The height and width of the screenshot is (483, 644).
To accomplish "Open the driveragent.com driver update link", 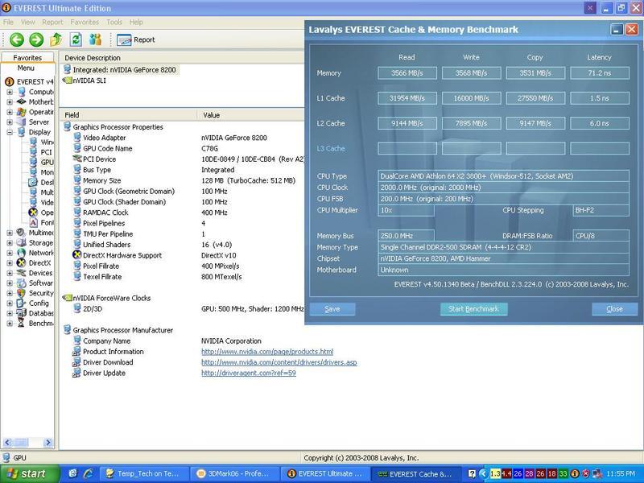I will tap(249, 374).
